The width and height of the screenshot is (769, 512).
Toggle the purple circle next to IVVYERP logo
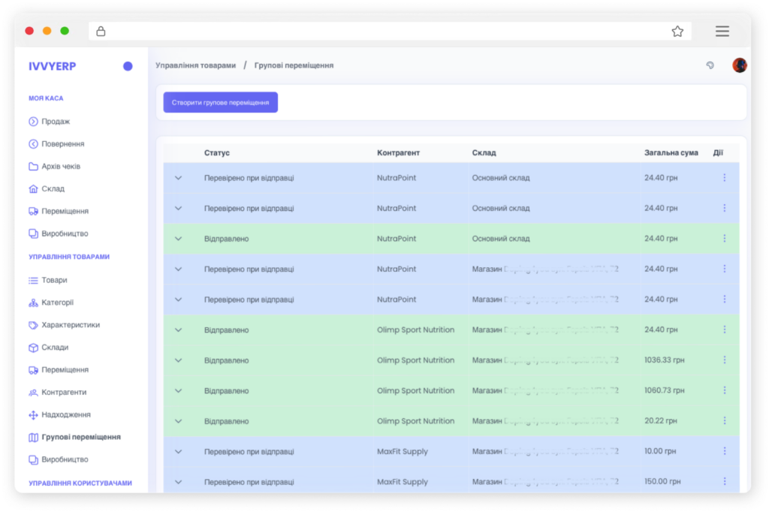coord(128,66)
